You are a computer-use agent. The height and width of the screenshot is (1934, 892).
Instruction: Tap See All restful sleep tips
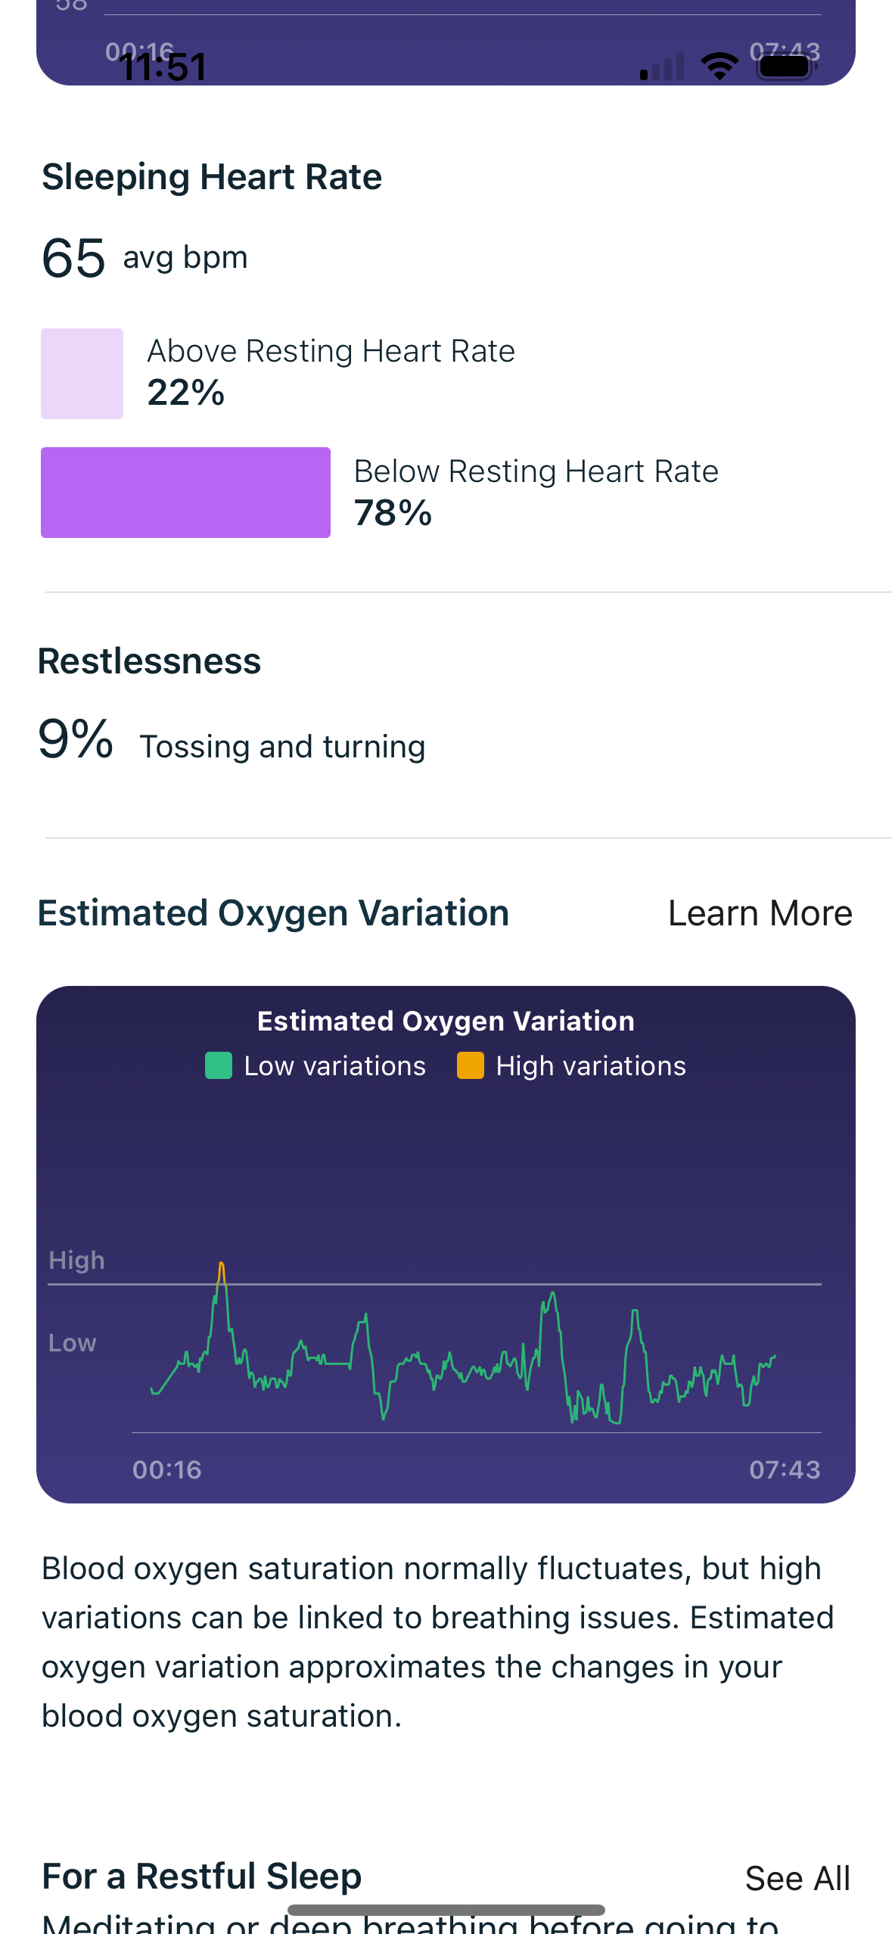click(797, 1878)
